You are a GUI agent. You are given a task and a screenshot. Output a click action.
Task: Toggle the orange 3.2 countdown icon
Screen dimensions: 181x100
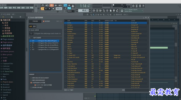pos(52,5)
